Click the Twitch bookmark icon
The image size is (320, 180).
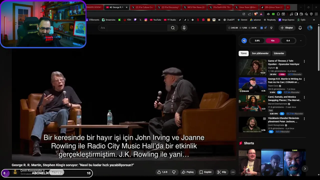click(x=135, y=20)
